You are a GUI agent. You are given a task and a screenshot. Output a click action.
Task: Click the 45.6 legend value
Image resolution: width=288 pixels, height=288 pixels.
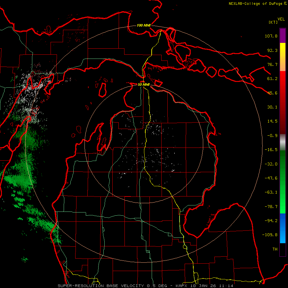click(x=272, y=93)
